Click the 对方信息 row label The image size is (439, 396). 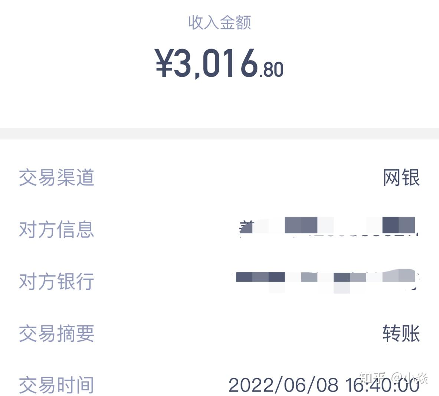(x=56, y=229)
